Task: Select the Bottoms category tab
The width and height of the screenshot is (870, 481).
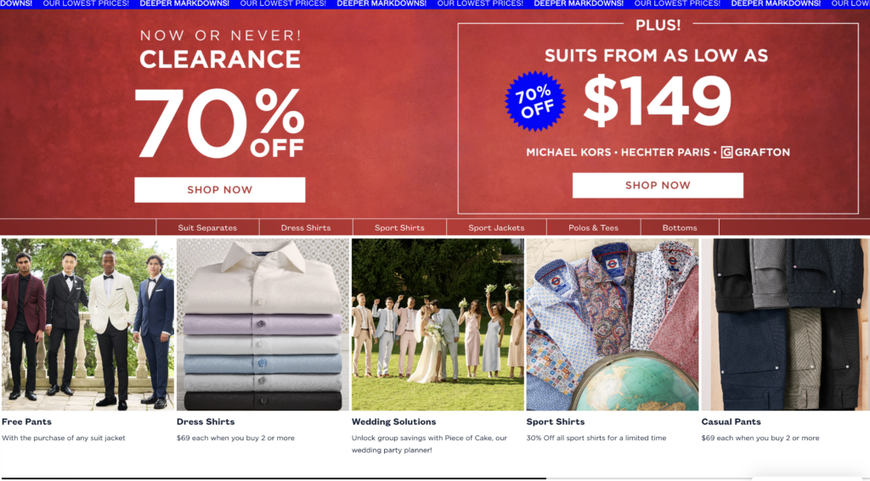Action: (x=680, y=227)
